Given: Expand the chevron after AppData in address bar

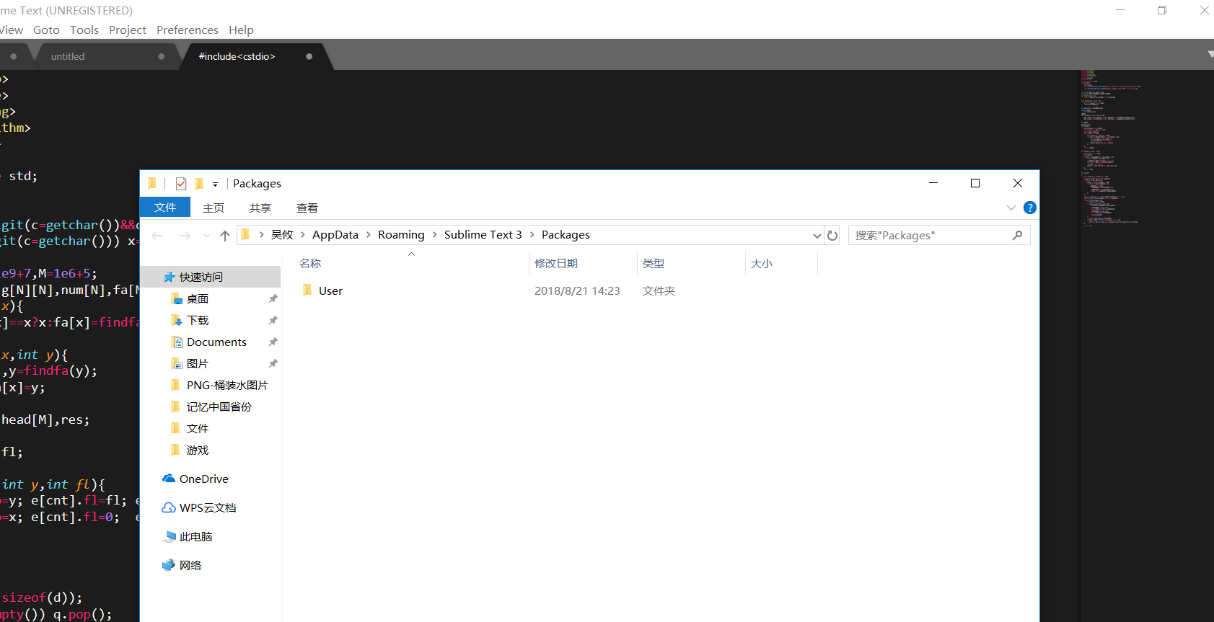Looking at the screenshot, I should point(369,234).
